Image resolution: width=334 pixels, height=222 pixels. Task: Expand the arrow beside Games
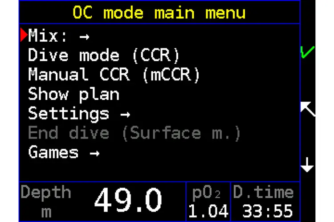point(94,153)
